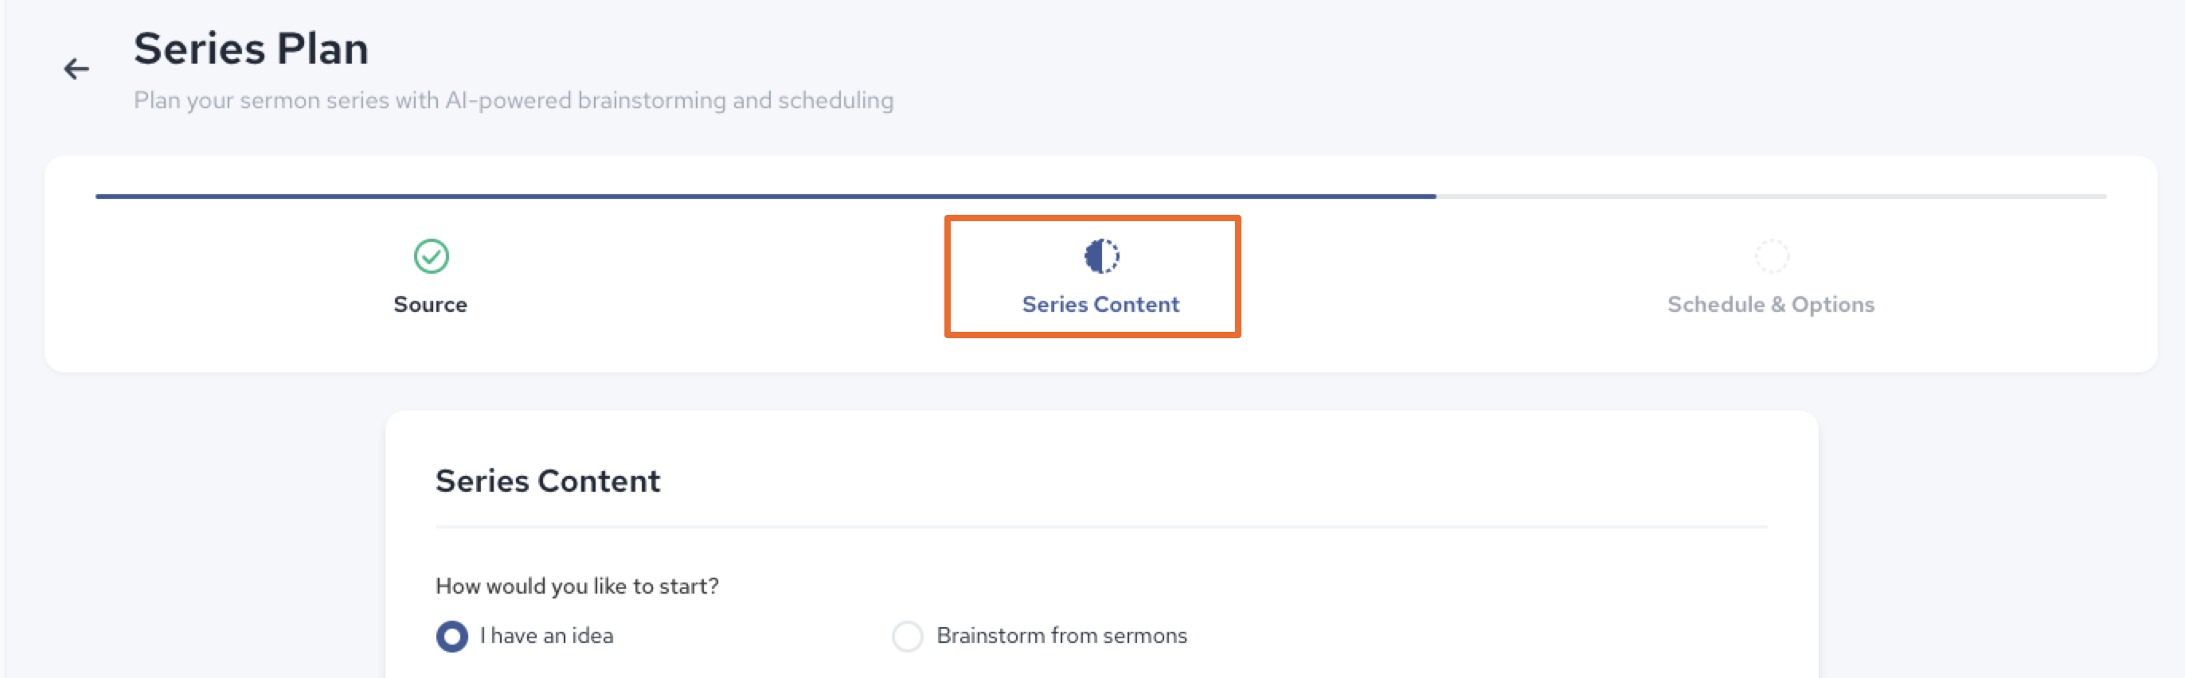The image size is (2185, 678).
Task: Go to Schedule & Options step
Action: click(x=1770, y=304)
